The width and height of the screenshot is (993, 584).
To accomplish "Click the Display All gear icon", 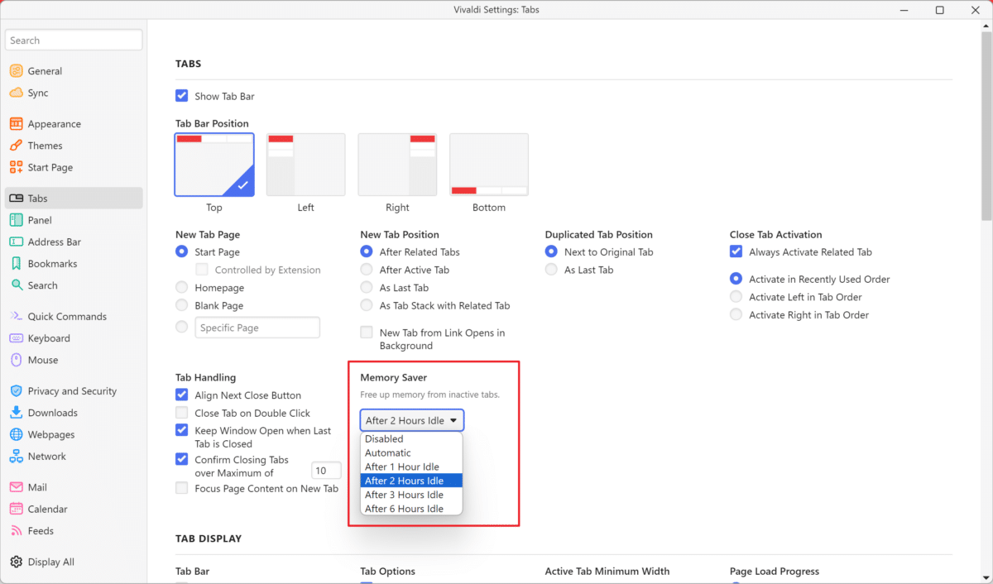I will [x=16, y=561].
